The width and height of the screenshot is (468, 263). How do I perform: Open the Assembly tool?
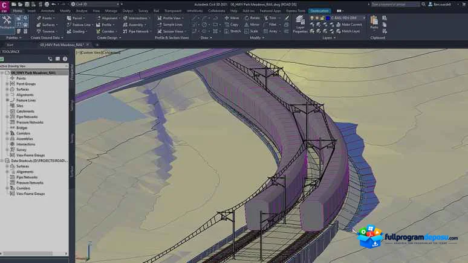(x=135, y=25)
